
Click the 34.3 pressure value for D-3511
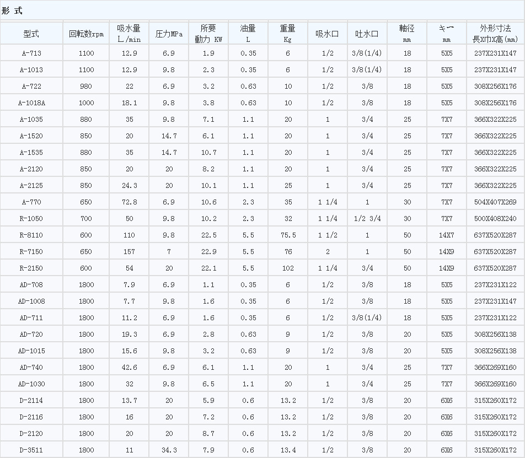(169, 450)
